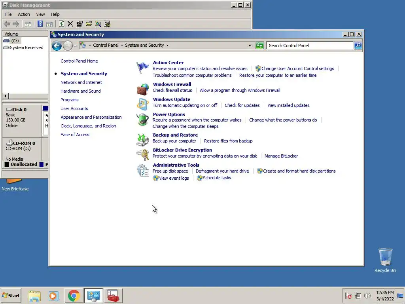Screen dimensions: 405x304
Task: Switch to the Control Panel taskbar button
Action: click(x=93, y=296)
